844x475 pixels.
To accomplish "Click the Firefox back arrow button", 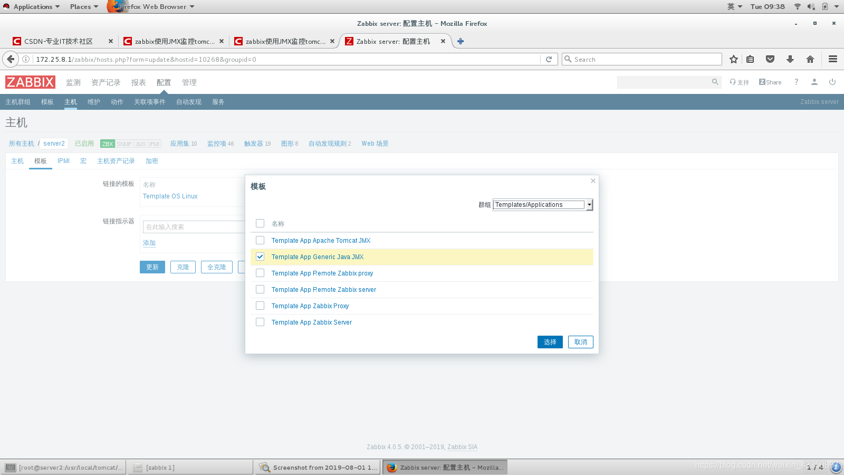I will click(x=11, y=59).
